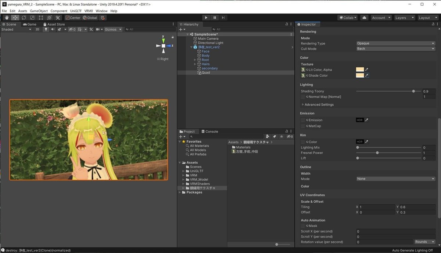The image size is (441, 253).
Task: Open the cloud services icon
Action: 364,18
